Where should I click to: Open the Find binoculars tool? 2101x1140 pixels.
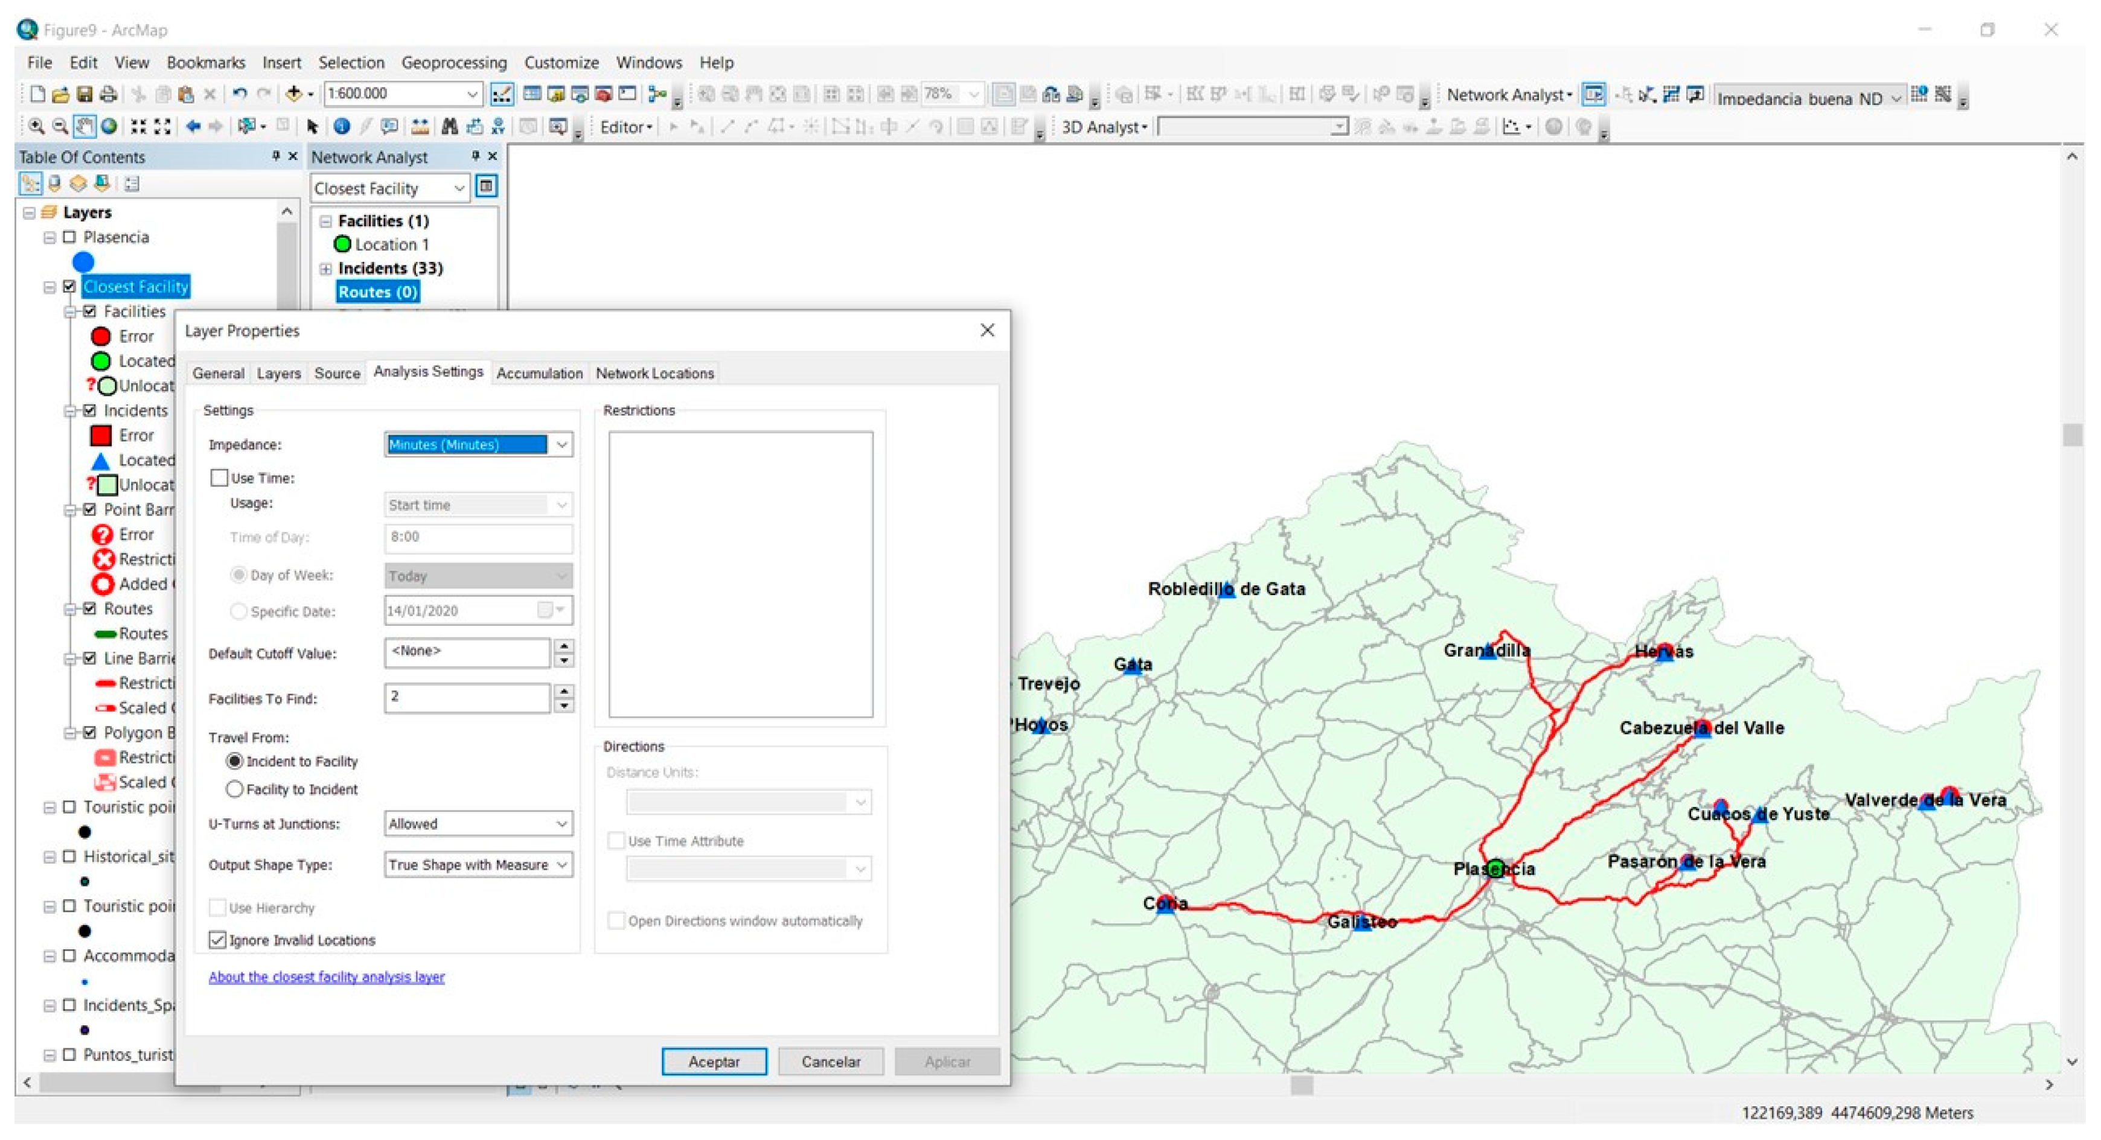coord(449,126)
